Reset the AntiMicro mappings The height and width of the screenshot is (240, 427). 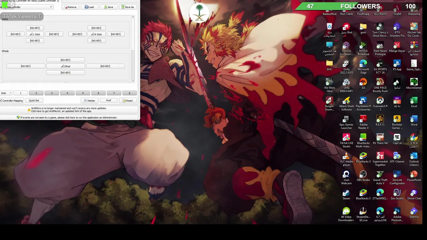pos(127,101)
